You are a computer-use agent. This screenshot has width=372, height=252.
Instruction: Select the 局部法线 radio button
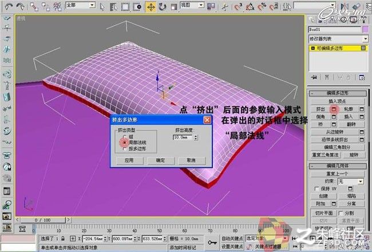pos(124,143)
